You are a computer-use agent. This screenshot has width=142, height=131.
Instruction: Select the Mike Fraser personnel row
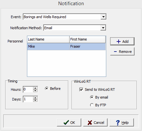(66, 46)
